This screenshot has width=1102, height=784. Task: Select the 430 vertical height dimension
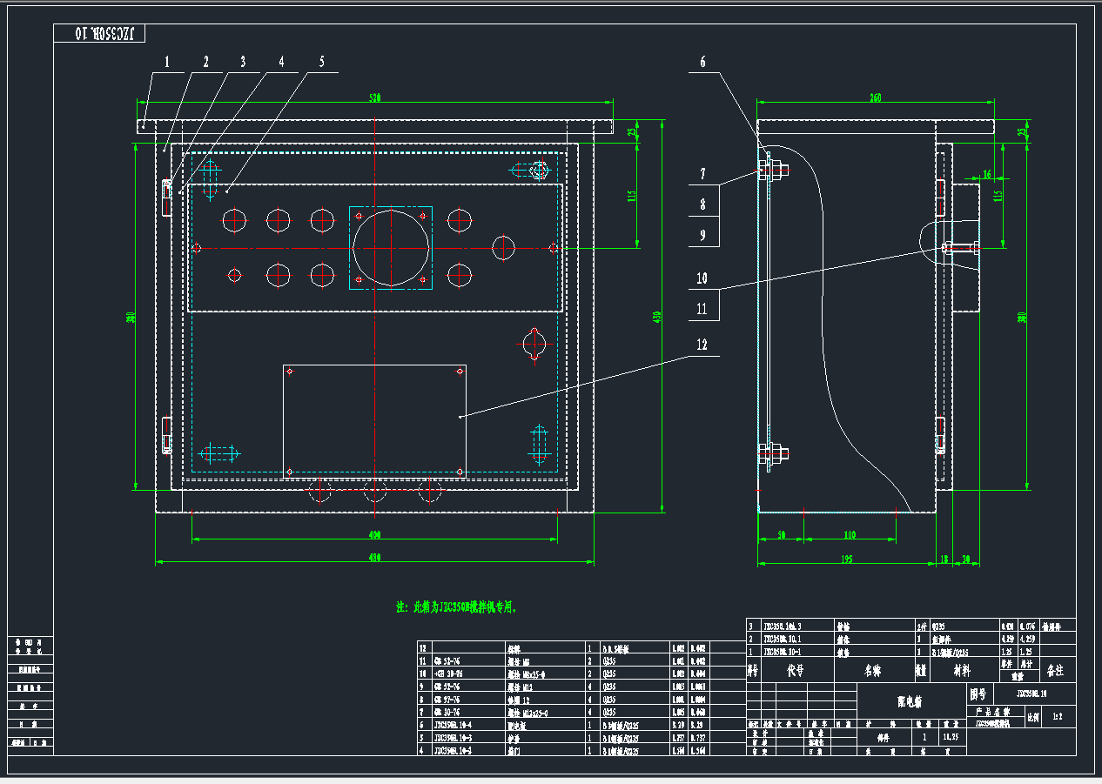click(657, 315)
